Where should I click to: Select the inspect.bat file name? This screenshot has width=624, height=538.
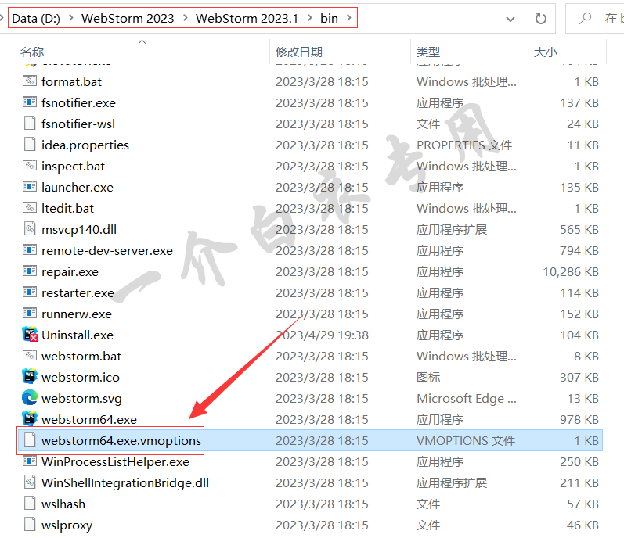coord(74,166)
